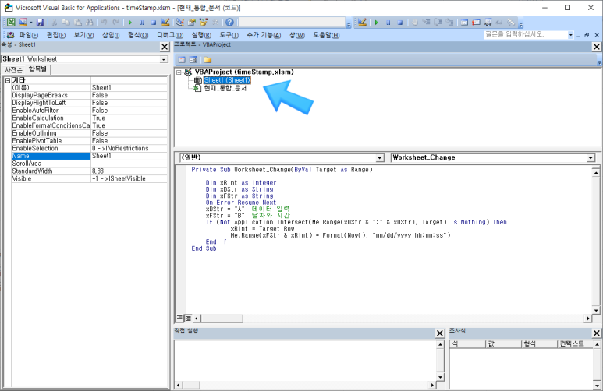
Task: Open the Locals Window icon on the Debug toolbar
Action: (464, 23)
